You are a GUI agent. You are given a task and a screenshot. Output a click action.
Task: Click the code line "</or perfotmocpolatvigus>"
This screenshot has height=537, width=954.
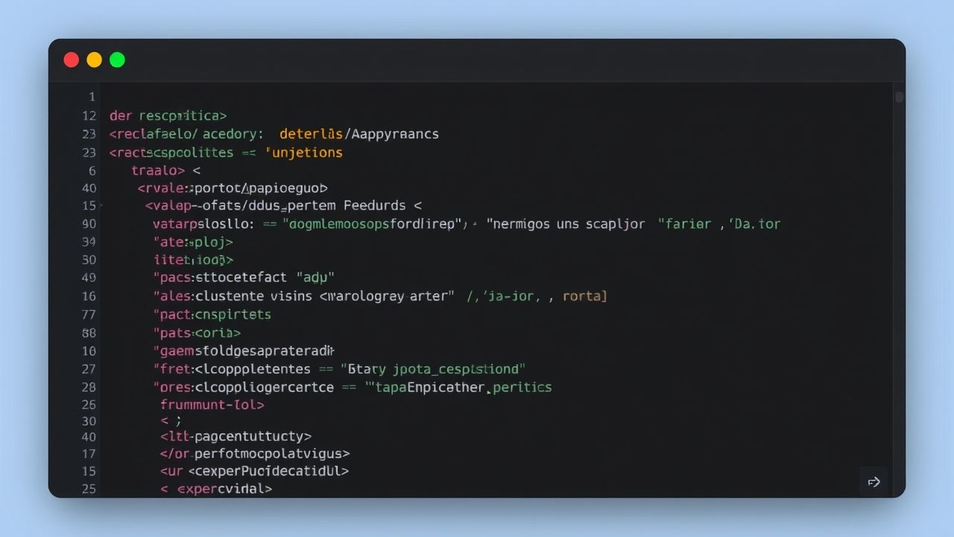point(255,453)
